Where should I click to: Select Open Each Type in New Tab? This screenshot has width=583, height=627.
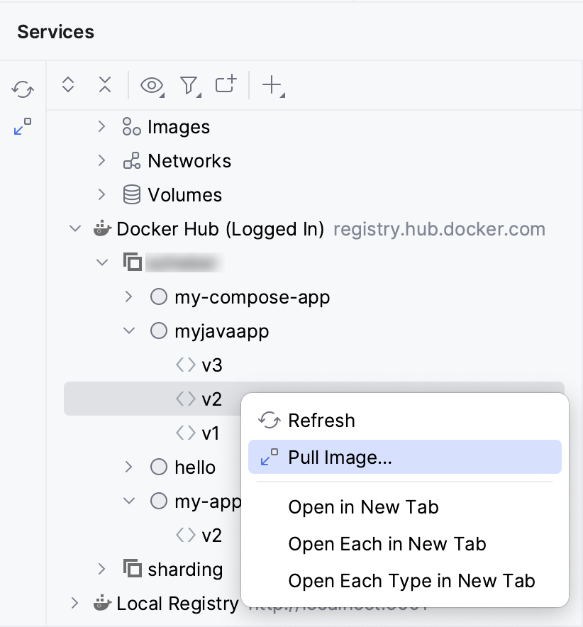(411, 580)
